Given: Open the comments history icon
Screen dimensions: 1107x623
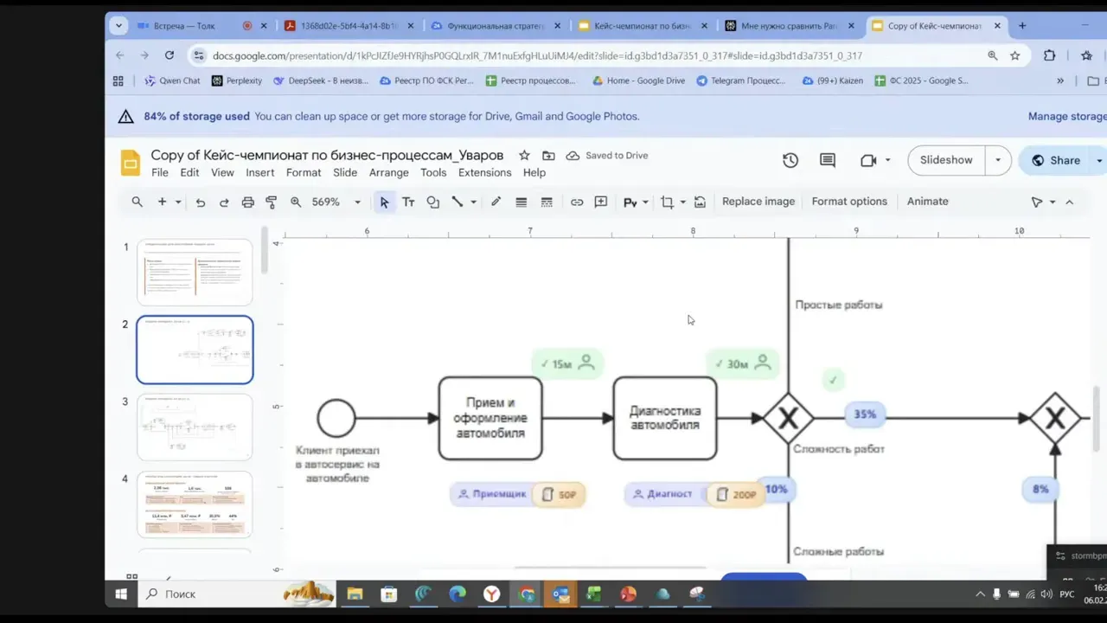Looking at the screenshot, I should pos(828,160).
